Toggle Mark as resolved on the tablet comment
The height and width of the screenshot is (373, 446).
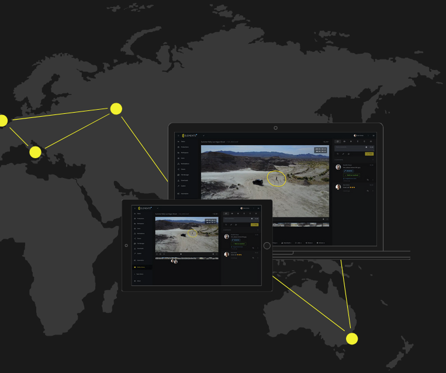(x=238, y=243)
